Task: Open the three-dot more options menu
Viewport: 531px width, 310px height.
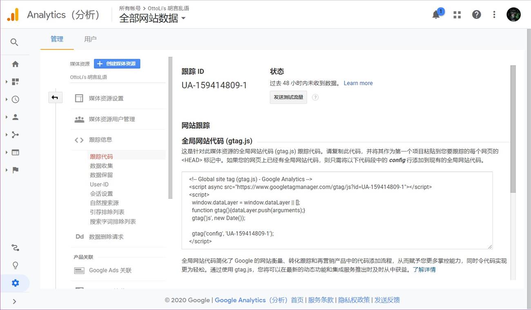Action: pos(494,15)
